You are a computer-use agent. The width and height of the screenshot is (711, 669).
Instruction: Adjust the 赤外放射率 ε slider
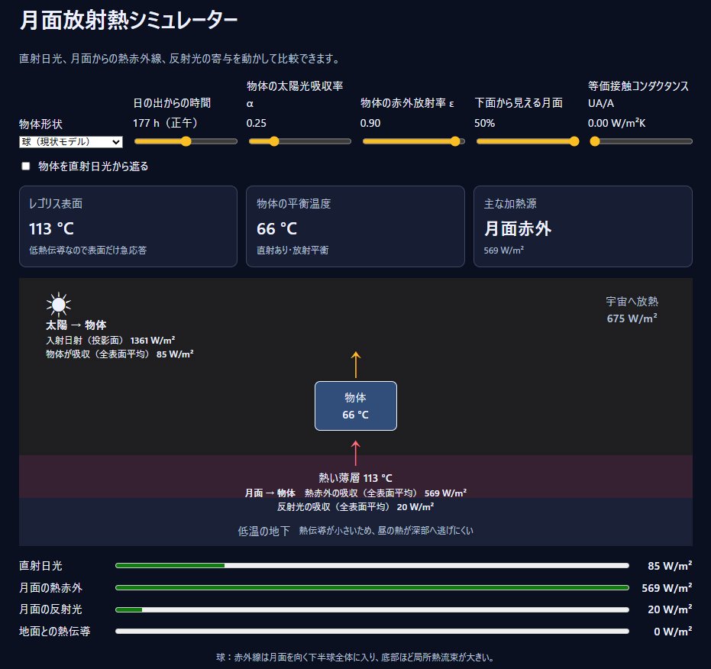414,141
